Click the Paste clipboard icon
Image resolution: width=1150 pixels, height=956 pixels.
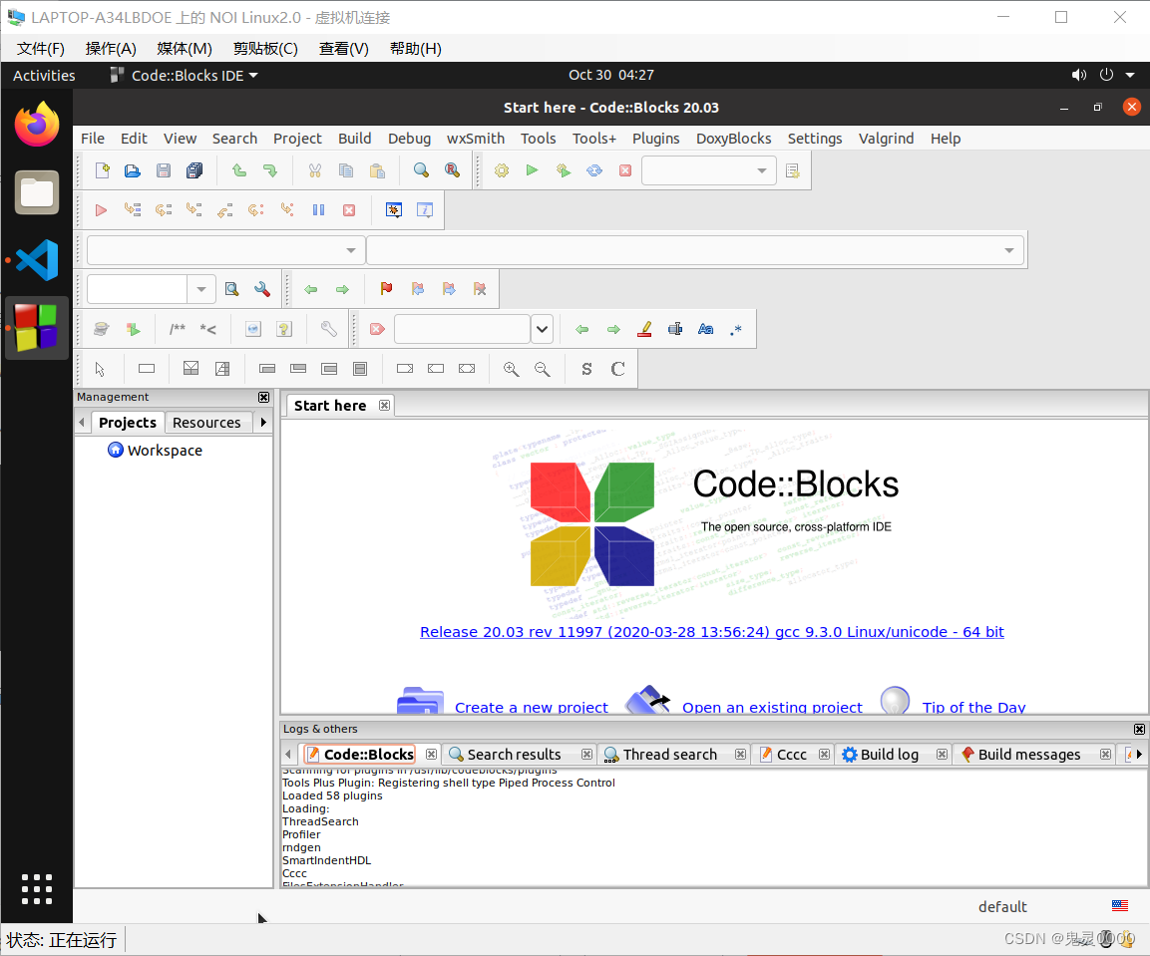click(x=377, y=170)
